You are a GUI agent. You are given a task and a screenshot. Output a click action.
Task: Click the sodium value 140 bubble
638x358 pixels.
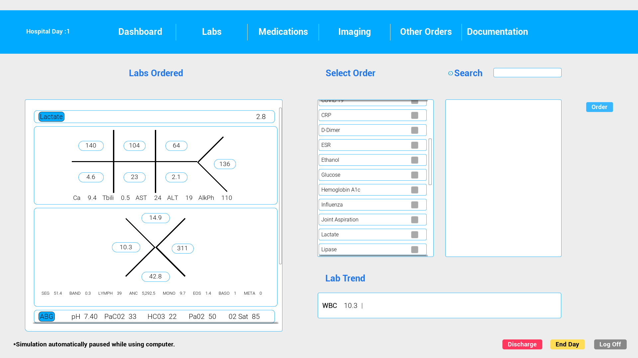point(91,146)
